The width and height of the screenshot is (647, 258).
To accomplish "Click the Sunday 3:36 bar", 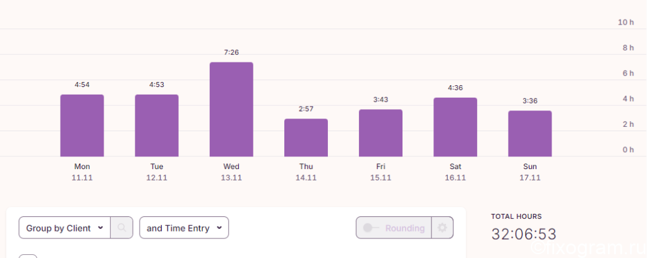I will (x=530, y=134).
